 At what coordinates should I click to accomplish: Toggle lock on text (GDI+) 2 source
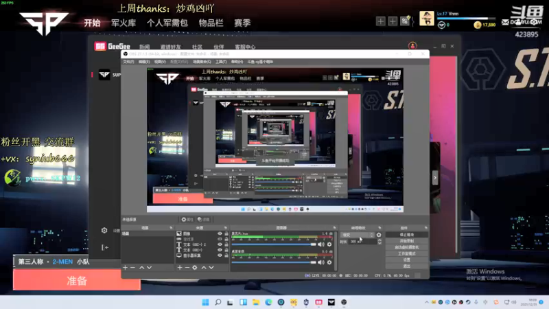coord(226,244)
